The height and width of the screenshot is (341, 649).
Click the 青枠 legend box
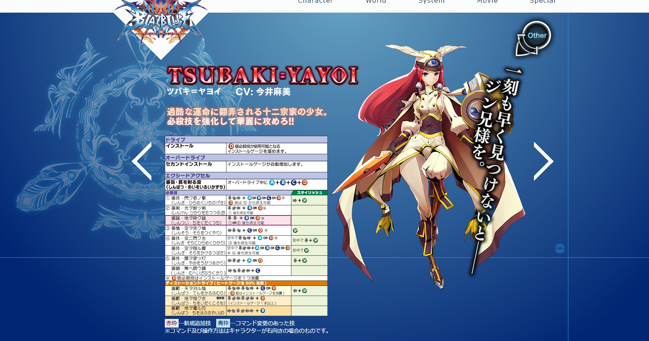(223, 323)
